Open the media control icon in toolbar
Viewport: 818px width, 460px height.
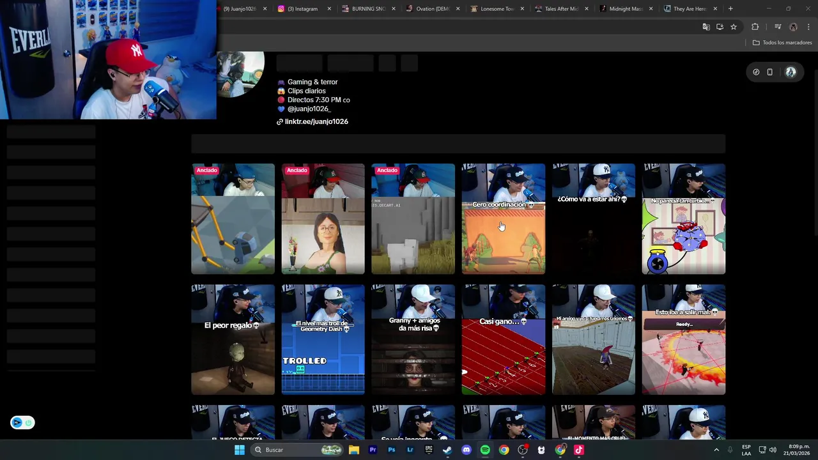point(778,27)
